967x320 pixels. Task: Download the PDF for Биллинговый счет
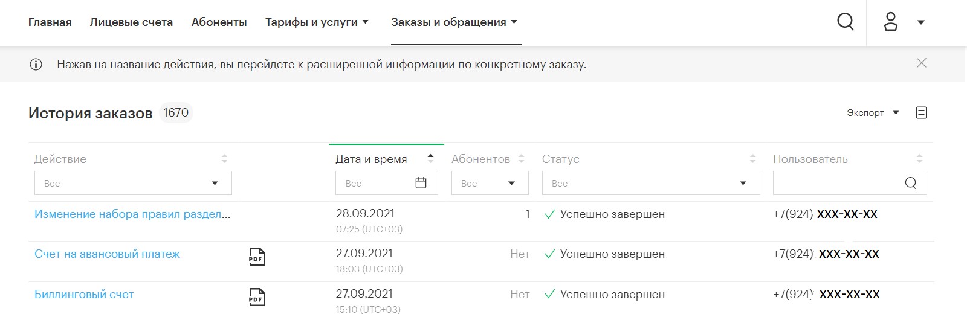257,297
